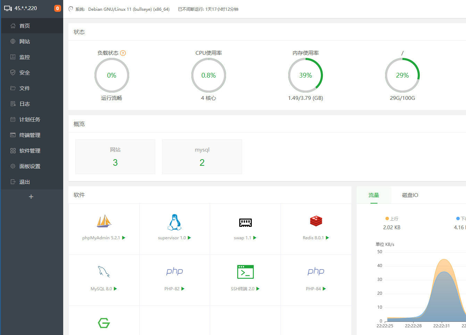
Task: Click the server IP 45.*.*.220 text
Action: point(26,8)
